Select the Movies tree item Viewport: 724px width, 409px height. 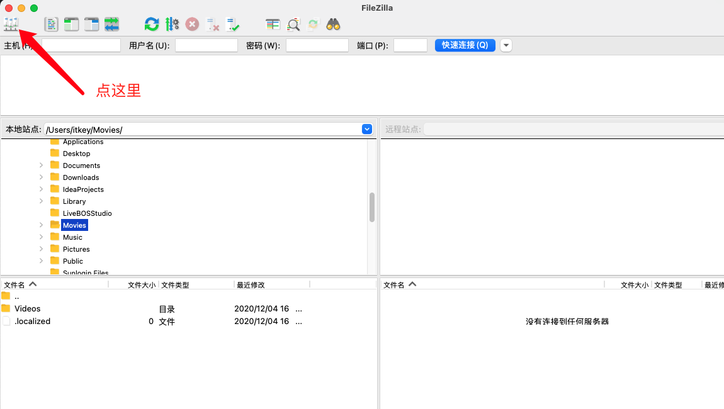coord(74,225)
